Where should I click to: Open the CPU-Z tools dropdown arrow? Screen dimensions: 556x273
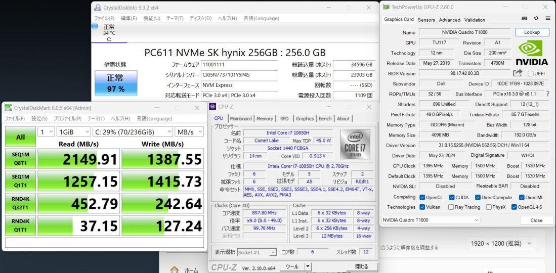click(308, 266)
